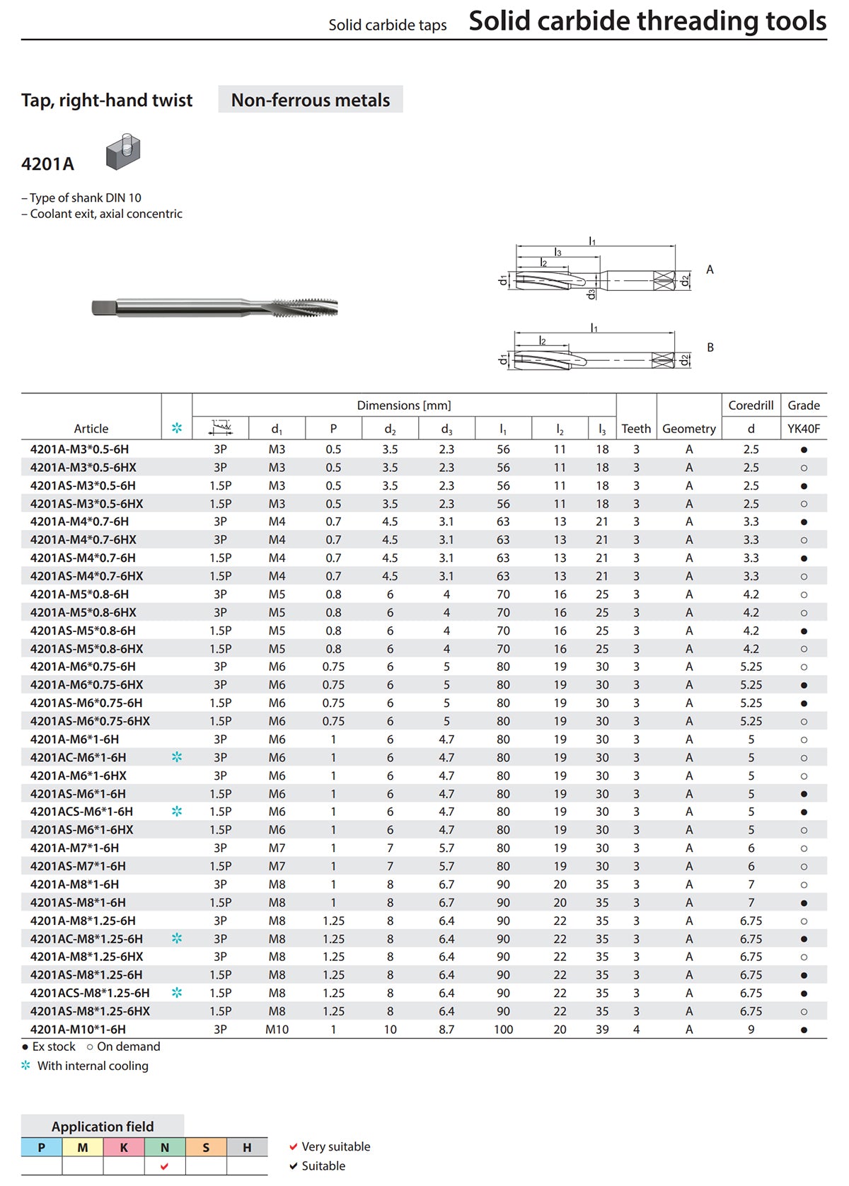Viewport: 849px width, 1186px height.
Task: Click the red 'Very suitable' check mark in the legend
Action: (x=294, y=1146)
